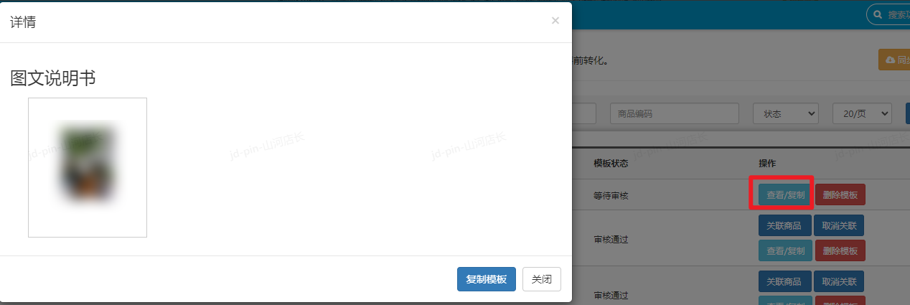Image resolution: width=910 pixels, height=305 pixels.
Task: Click 关联商品 in the last visible row
Action: (x=784, y=281)
